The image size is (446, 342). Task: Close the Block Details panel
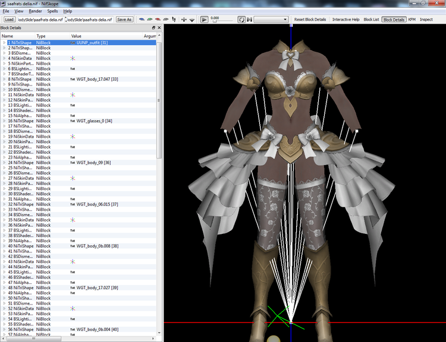pyautogui.click(x=159, y=27)
